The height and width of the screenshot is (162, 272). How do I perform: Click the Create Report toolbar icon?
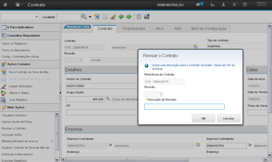coord(139,17)
